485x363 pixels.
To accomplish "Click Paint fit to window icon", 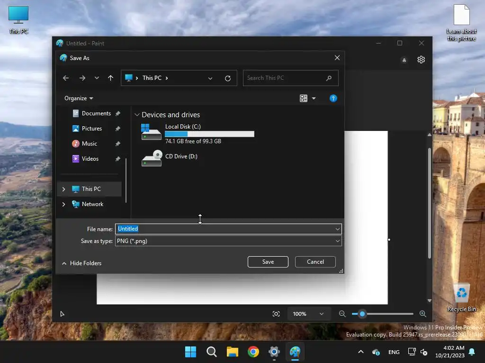I will [276, 314].
